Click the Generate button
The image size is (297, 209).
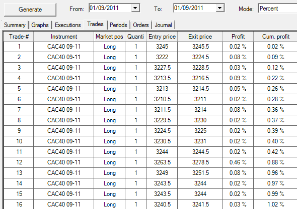point(30,10)
